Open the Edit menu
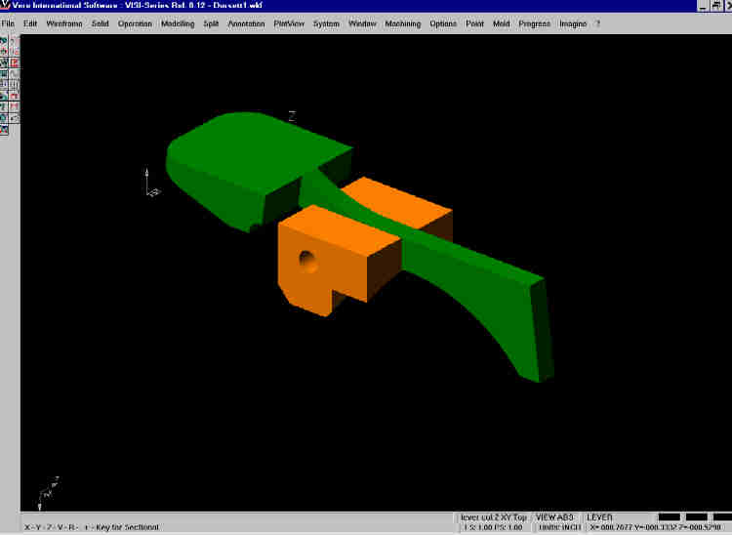Image resolution: width=732 pixels, height=535 pixels. [30, 23]
